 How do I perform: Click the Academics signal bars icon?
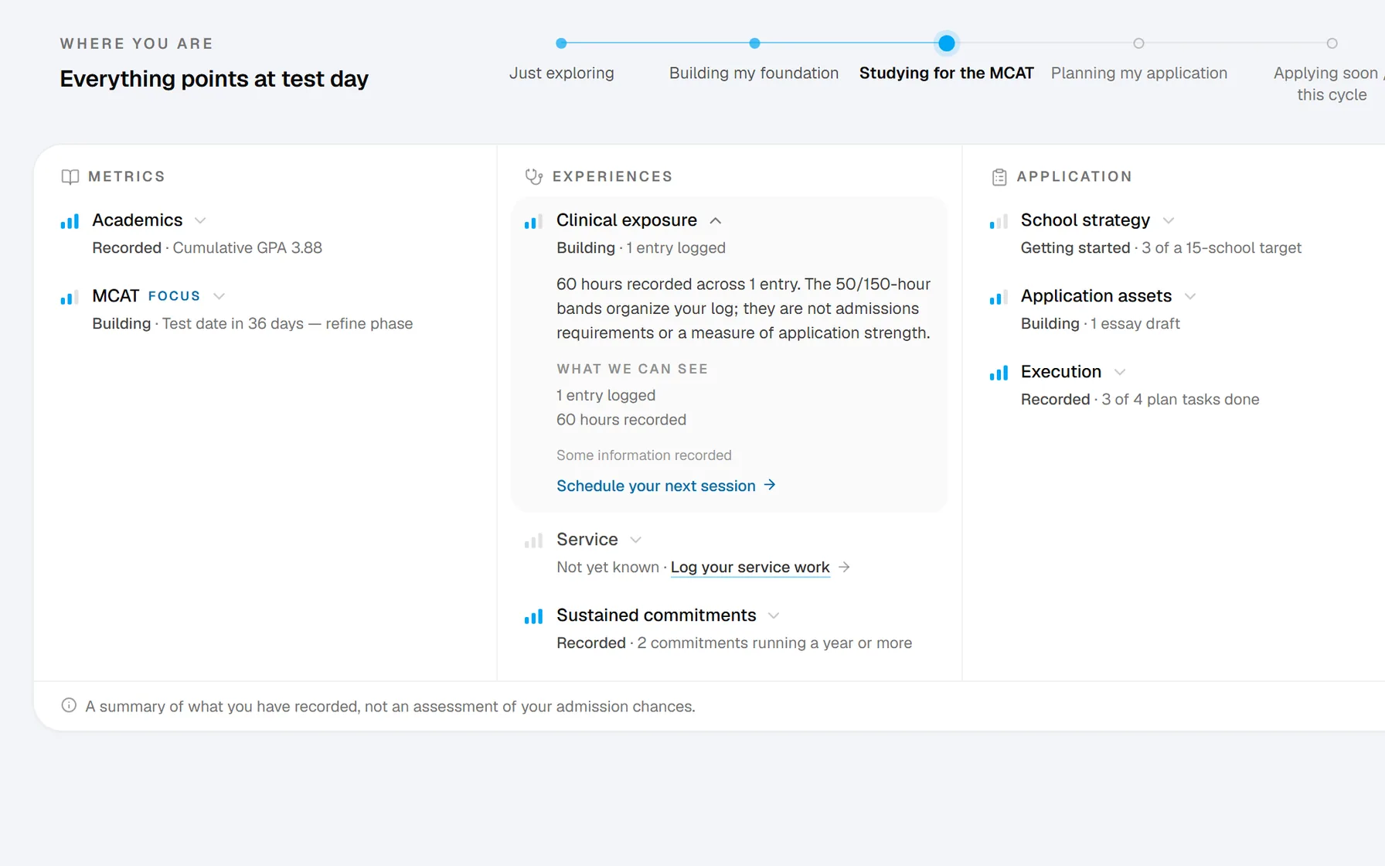(x=70, y=222)
